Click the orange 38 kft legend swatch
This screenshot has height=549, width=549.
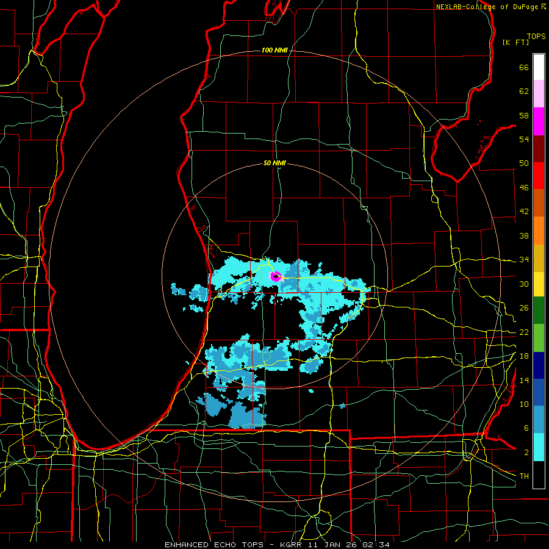point(539,231)
